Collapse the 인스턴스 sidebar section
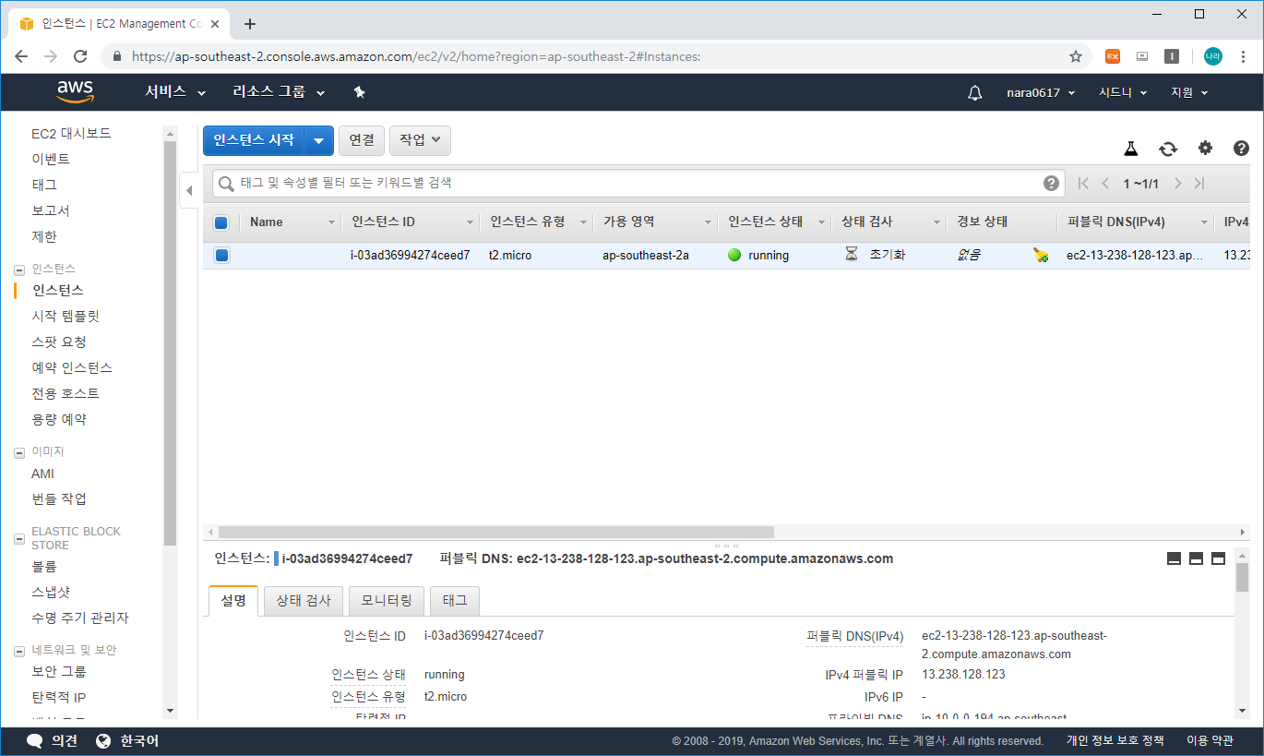Screen dimensions: 1264x756 19,270
